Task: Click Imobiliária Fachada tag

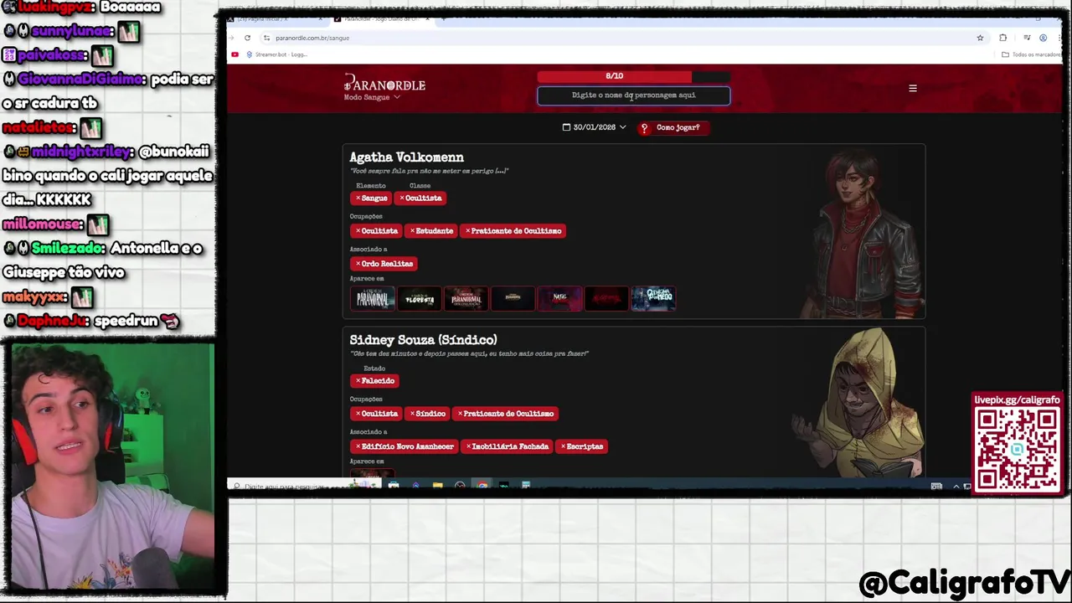Action: click(x=508, y=446)
